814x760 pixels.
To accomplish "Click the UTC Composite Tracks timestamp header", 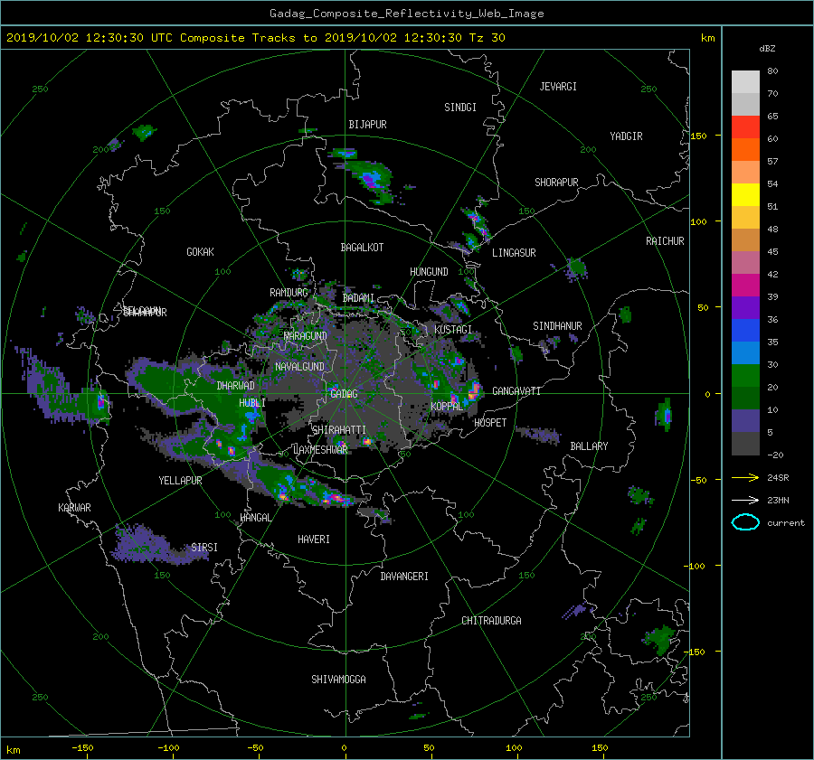I will 255,37.
